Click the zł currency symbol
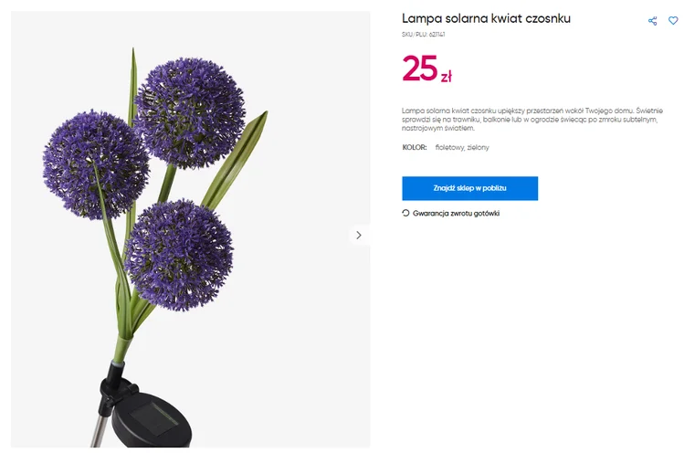Image resolution: width=684 pixels, height=453 pixels. (x=446, y=77)
